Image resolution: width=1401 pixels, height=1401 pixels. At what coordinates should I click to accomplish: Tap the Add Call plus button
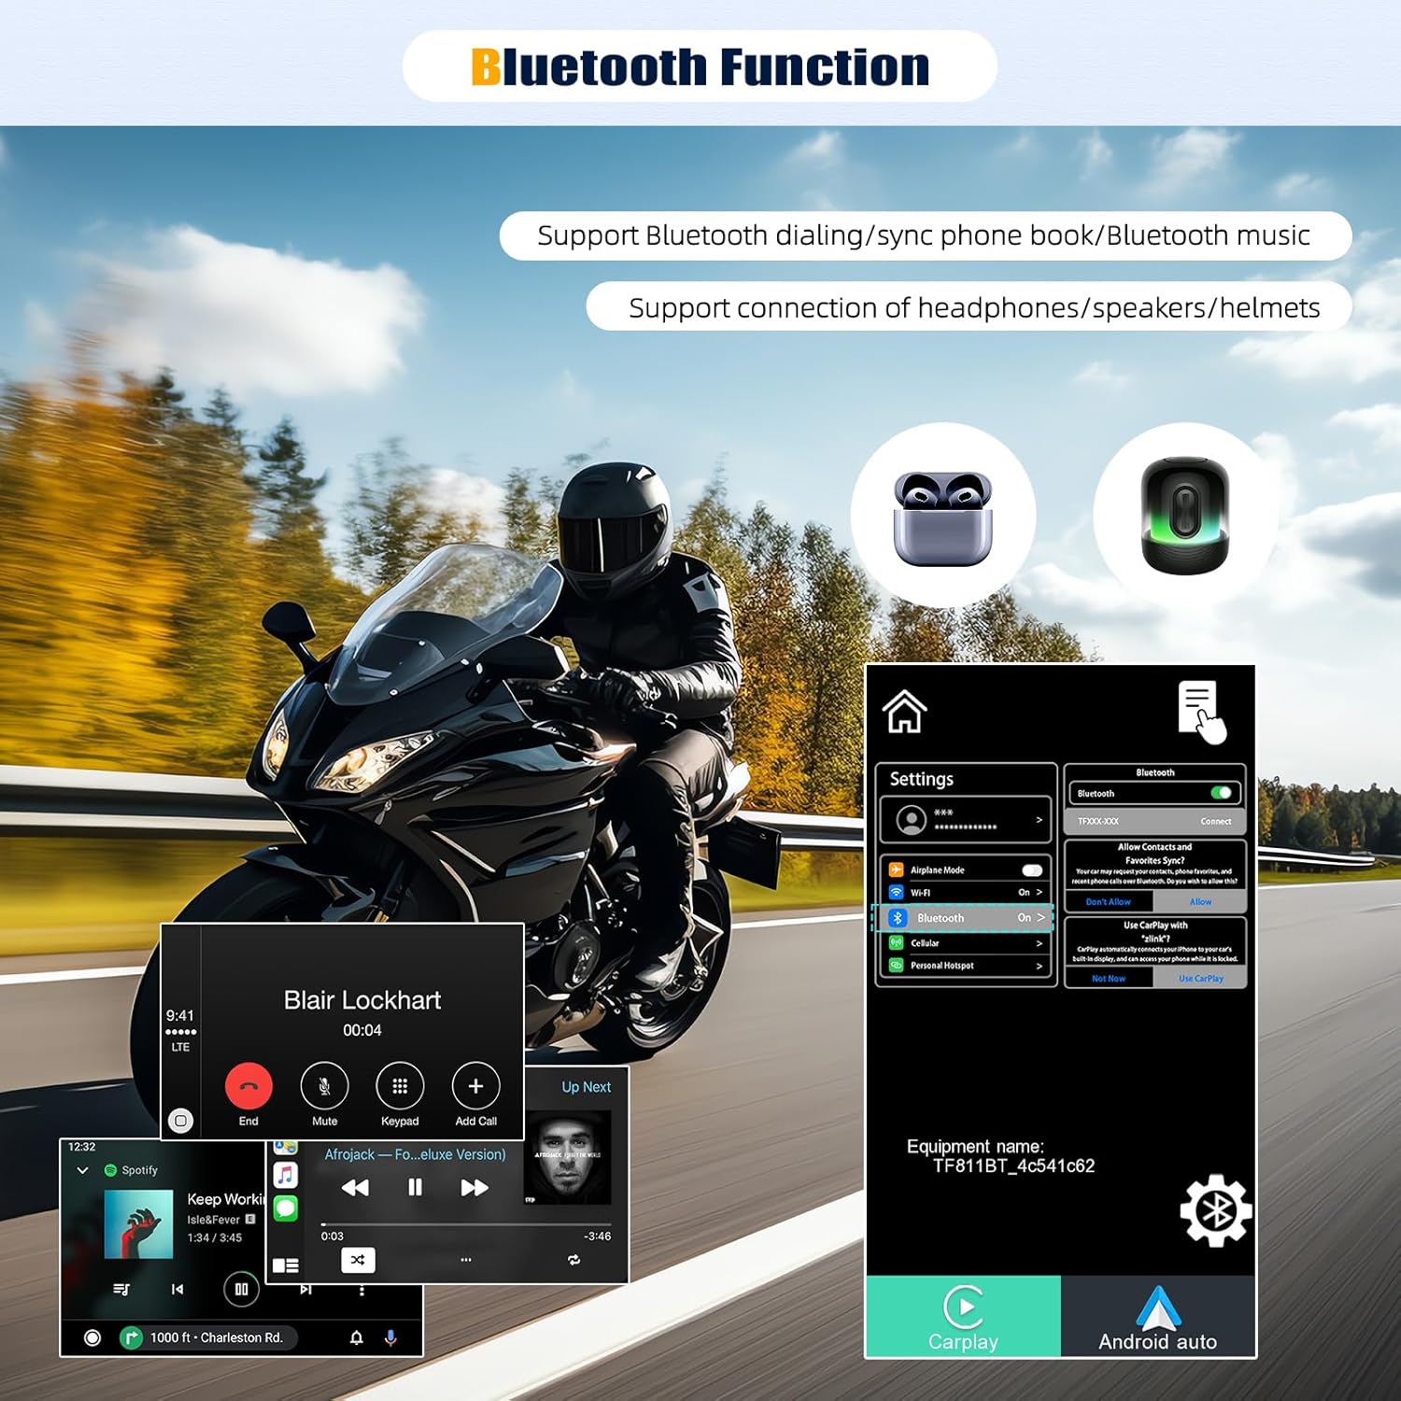tap(475, 1086)
